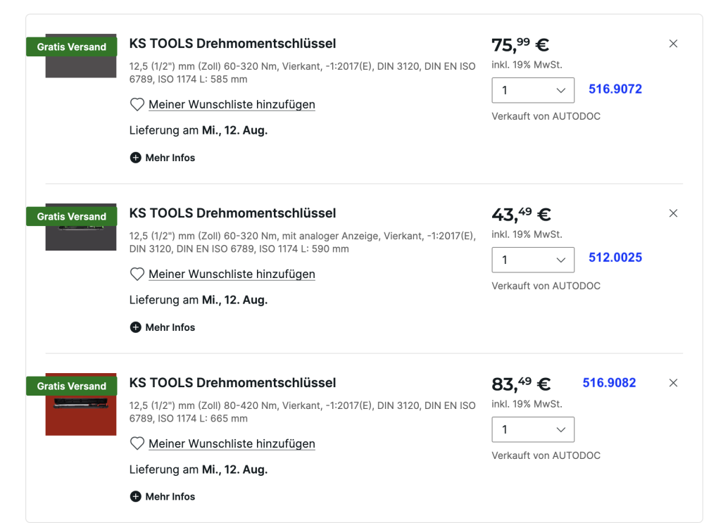Click heart icon for the 585 mm wrench
Image resolution: width=704 pixels, height=523 pixels.
click(137, 105)
